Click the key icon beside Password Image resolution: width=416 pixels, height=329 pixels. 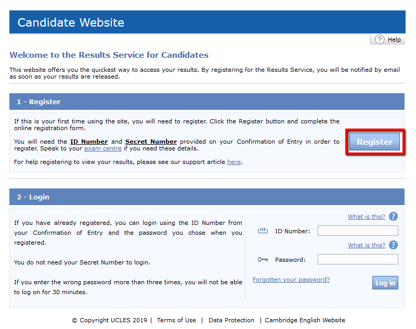click(263, 259)
